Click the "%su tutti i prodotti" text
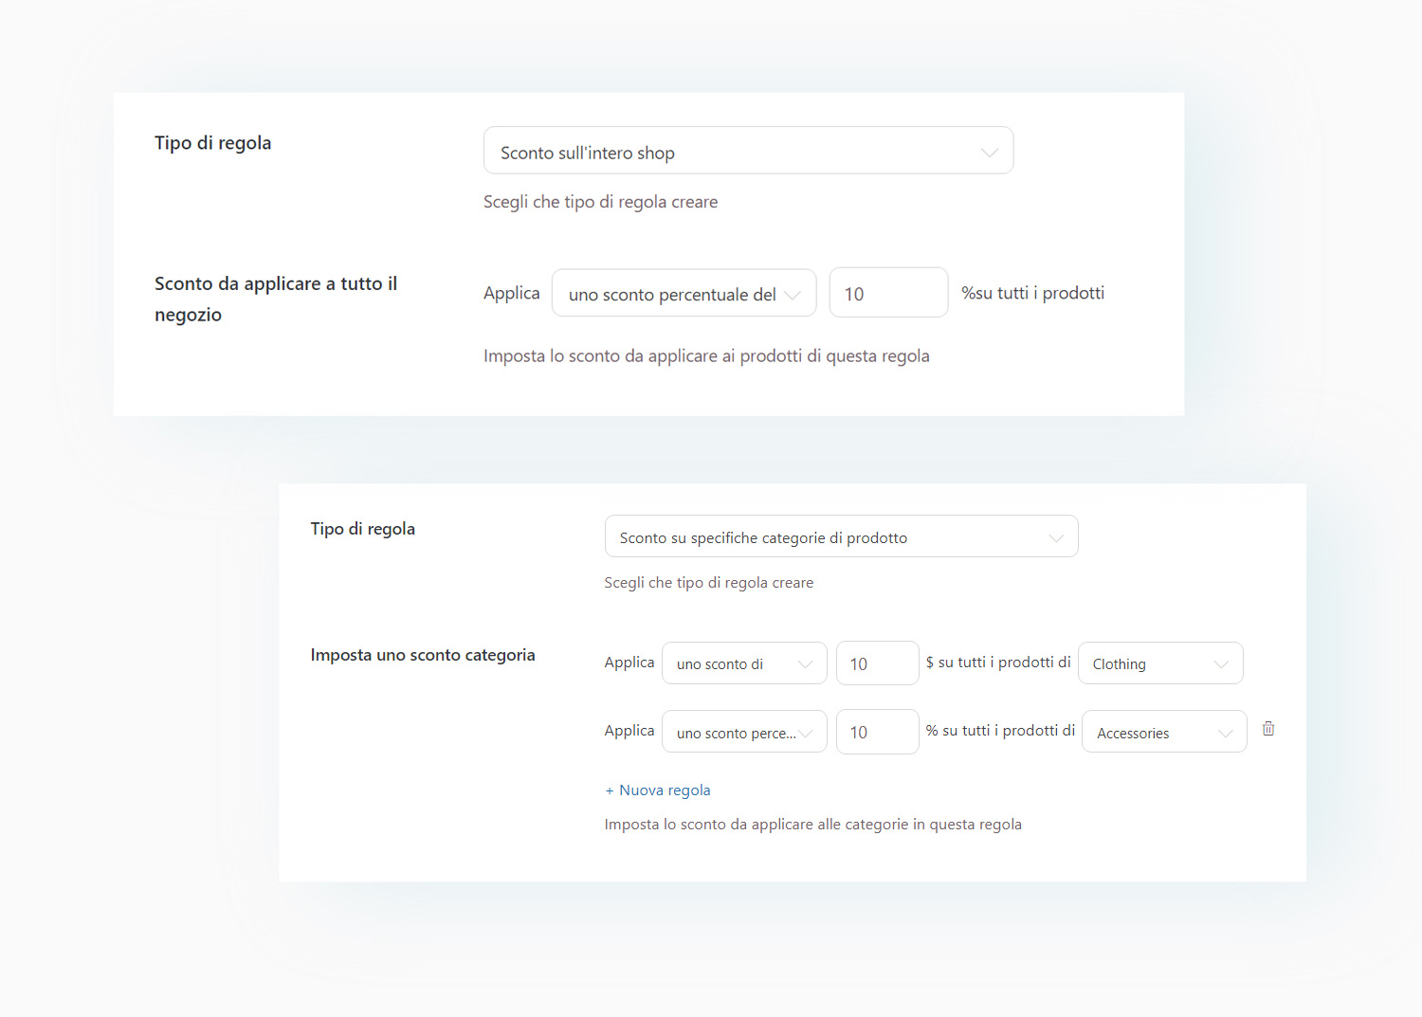The width and height of the screenshot is (1422, 1017). coord(1032,294)
